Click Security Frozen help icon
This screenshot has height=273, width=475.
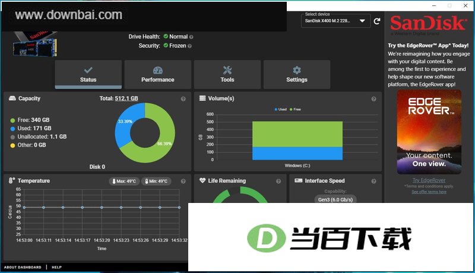coord(189,46)
